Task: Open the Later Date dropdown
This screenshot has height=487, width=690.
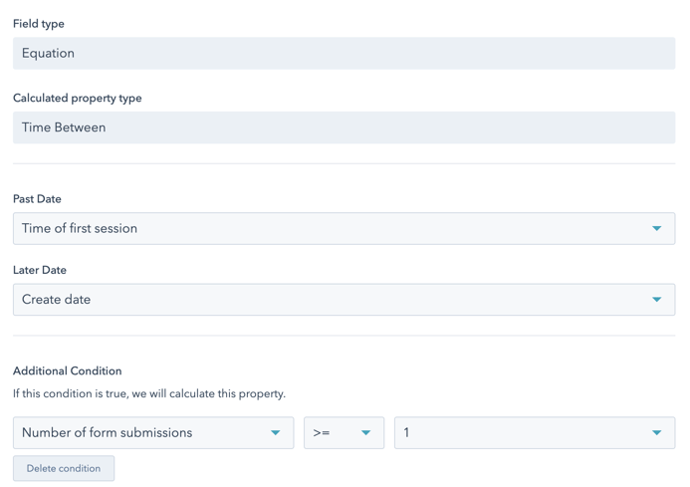Action: (x=344, y=300)
